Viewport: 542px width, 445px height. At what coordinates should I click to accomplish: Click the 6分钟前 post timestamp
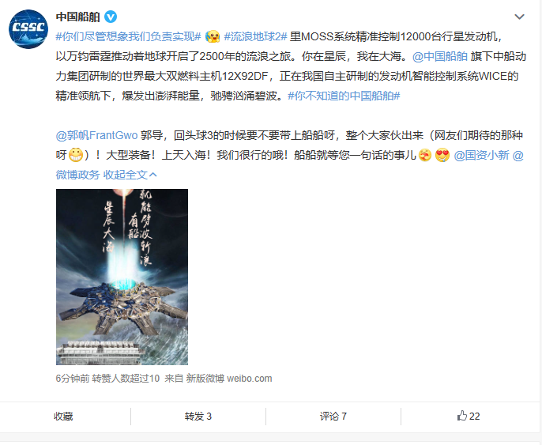[x=73, y=379]
